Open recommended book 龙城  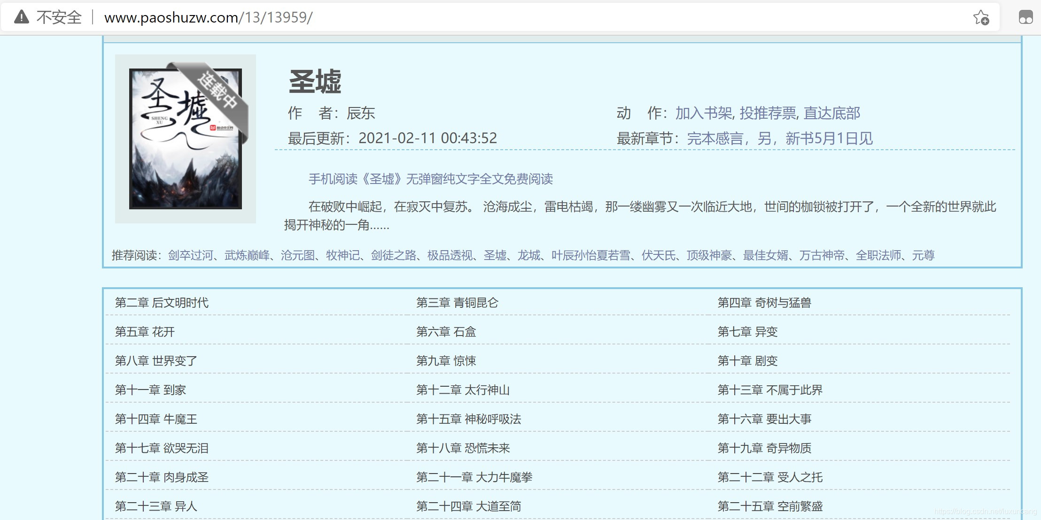pos(529,255)
